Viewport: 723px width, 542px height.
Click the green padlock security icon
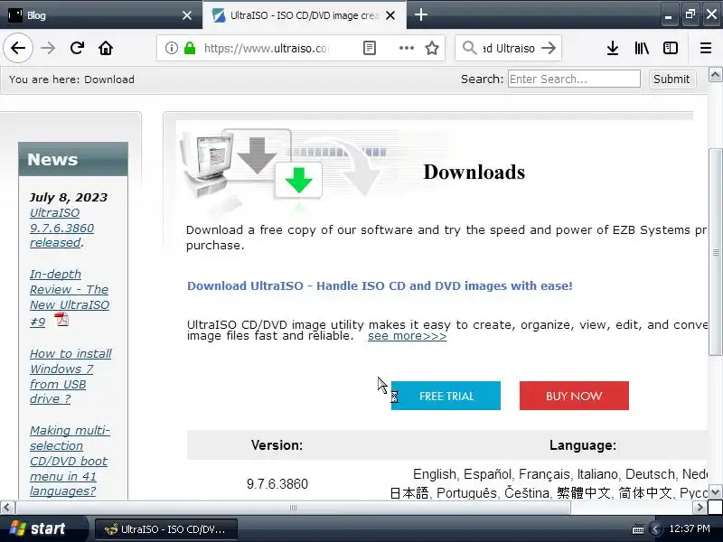[190, 48]
